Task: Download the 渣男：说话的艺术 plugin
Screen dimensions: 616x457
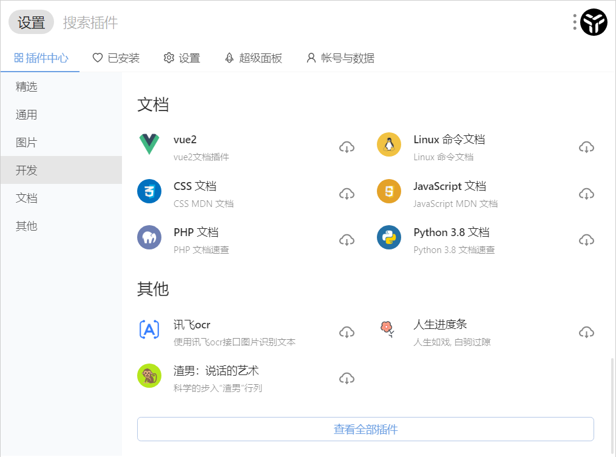Action: click(x=347, y=379)
